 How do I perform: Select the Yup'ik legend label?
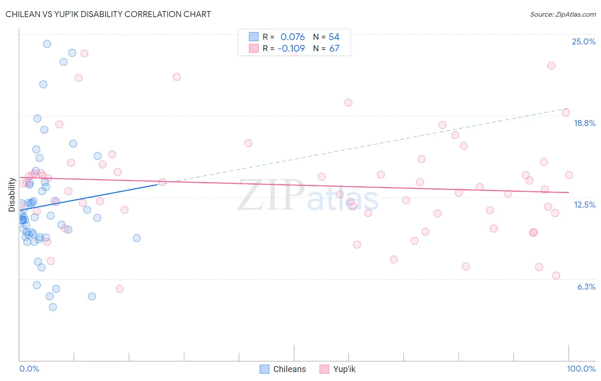coord(344,369)
